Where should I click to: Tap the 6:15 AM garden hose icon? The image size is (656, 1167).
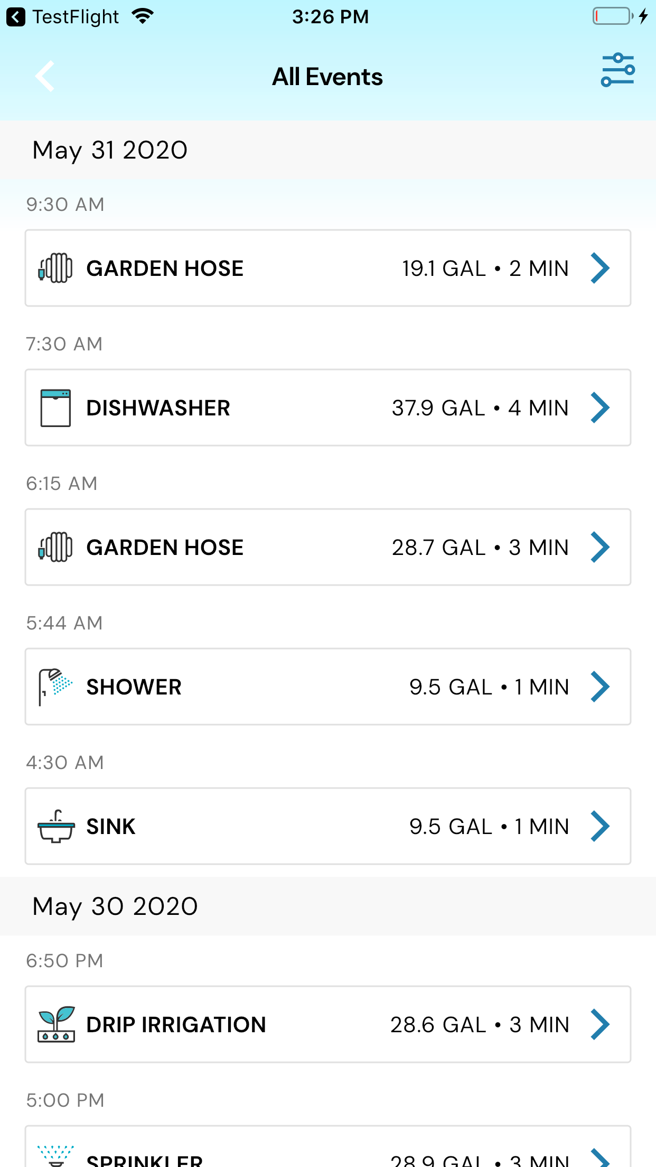point(55,547)
